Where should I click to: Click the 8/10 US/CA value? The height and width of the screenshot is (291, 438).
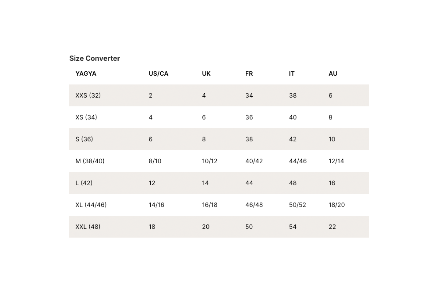[x=155, y=161]
